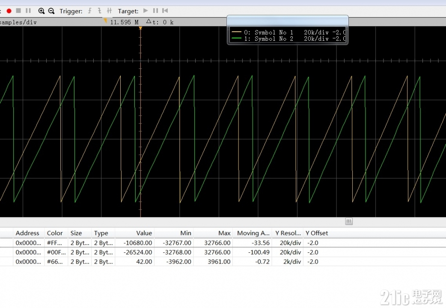The image size is (446, 308).
Task: Select legend entry 0: Symbol No 1
Action: (288, 33)
